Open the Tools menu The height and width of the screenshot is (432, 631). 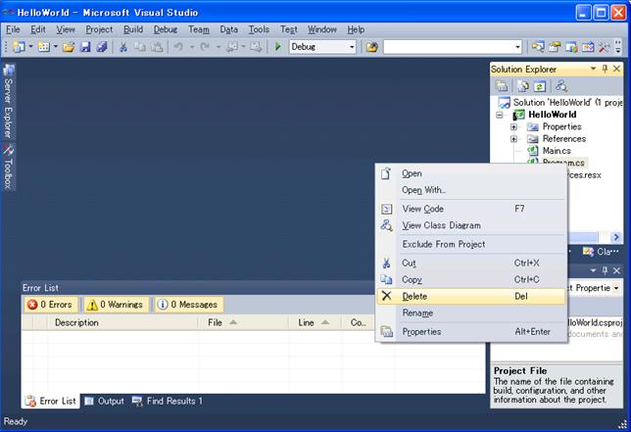259,29
